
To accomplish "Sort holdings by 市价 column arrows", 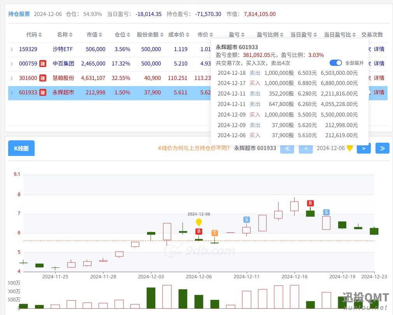I will 211,35.
